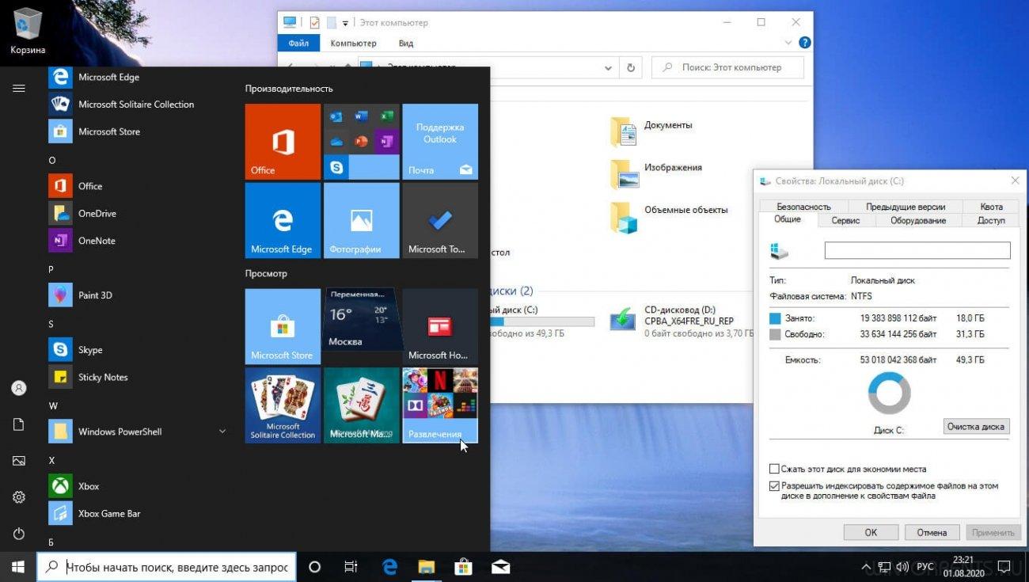Open Task View on the taskbar
1029x582 pixels.
[x=351, y=567]
